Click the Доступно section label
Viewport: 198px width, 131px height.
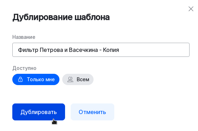pos(24,68)
